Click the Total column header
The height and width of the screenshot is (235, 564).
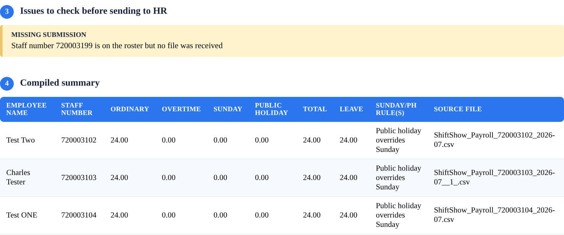click(315, 109)
